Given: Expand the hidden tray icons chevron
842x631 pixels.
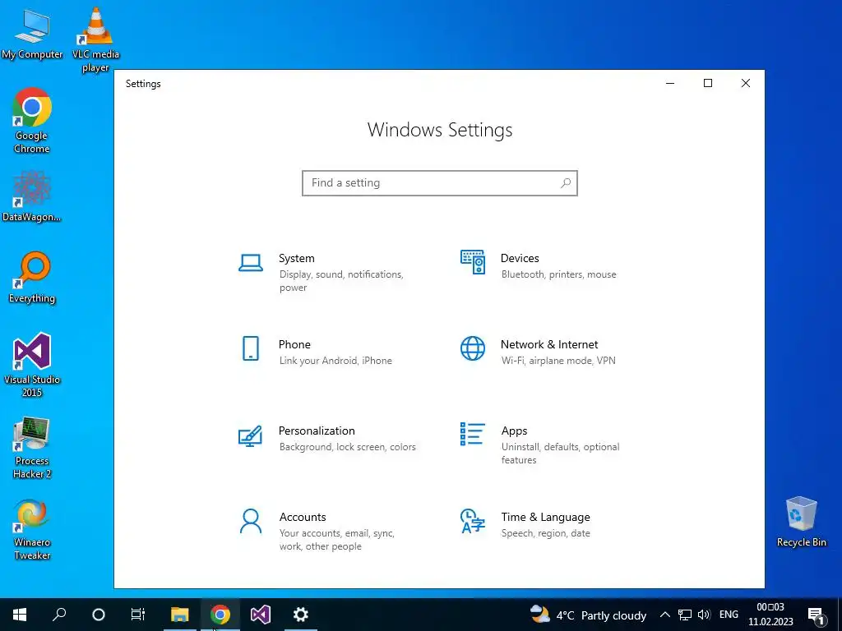Looking at the screenshot, I should 664,615.
